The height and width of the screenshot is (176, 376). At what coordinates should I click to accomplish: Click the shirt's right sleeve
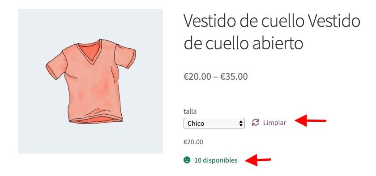coord(125,56)
